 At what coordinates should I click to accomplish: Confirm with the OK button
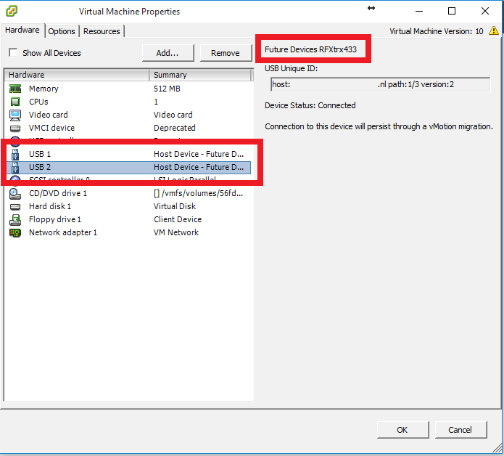pyautogui.click(x=402, y=430)
